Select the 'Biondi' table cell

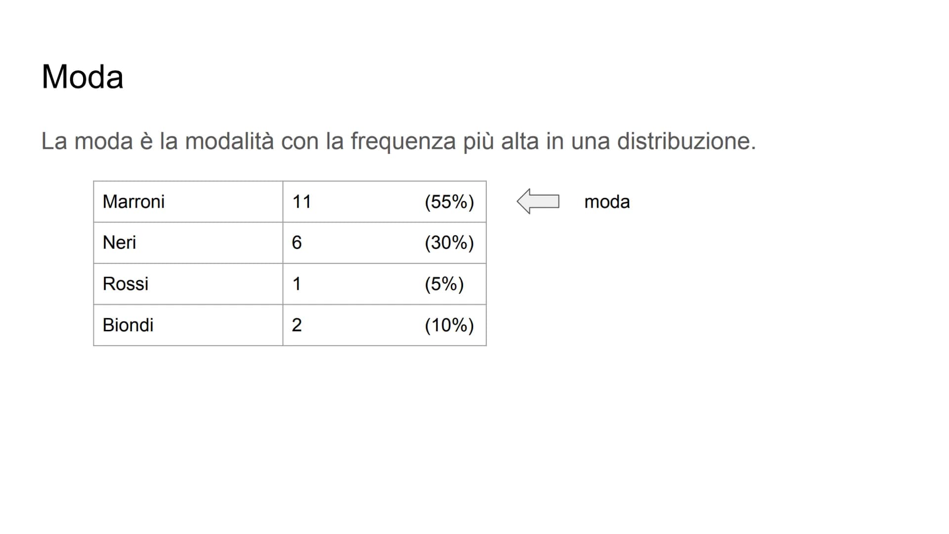pos(188,325)
